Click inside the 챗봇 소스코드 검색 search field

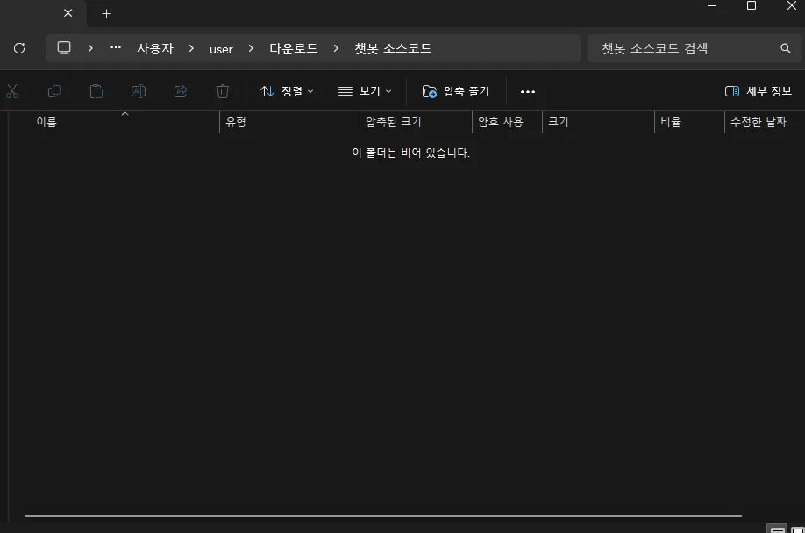pyautogui.click(x=684, y=48)
